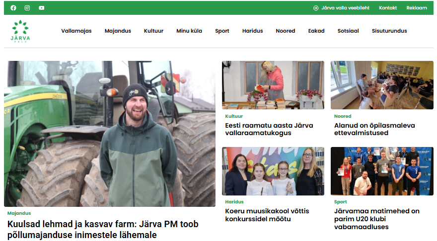Choose Sisuturundus in the main menu
The height and width of the screenshot is (241, 437).
click(x=389, y=31)
